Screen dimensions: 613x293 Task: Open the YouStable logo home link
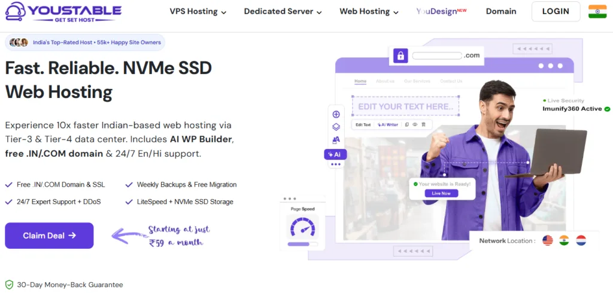(63, 11)
